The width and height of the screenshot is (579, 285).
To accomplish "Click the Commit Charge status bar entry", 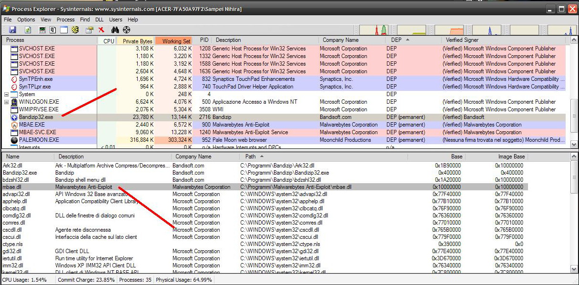I will pyautogui.click(x=86, y=280).
